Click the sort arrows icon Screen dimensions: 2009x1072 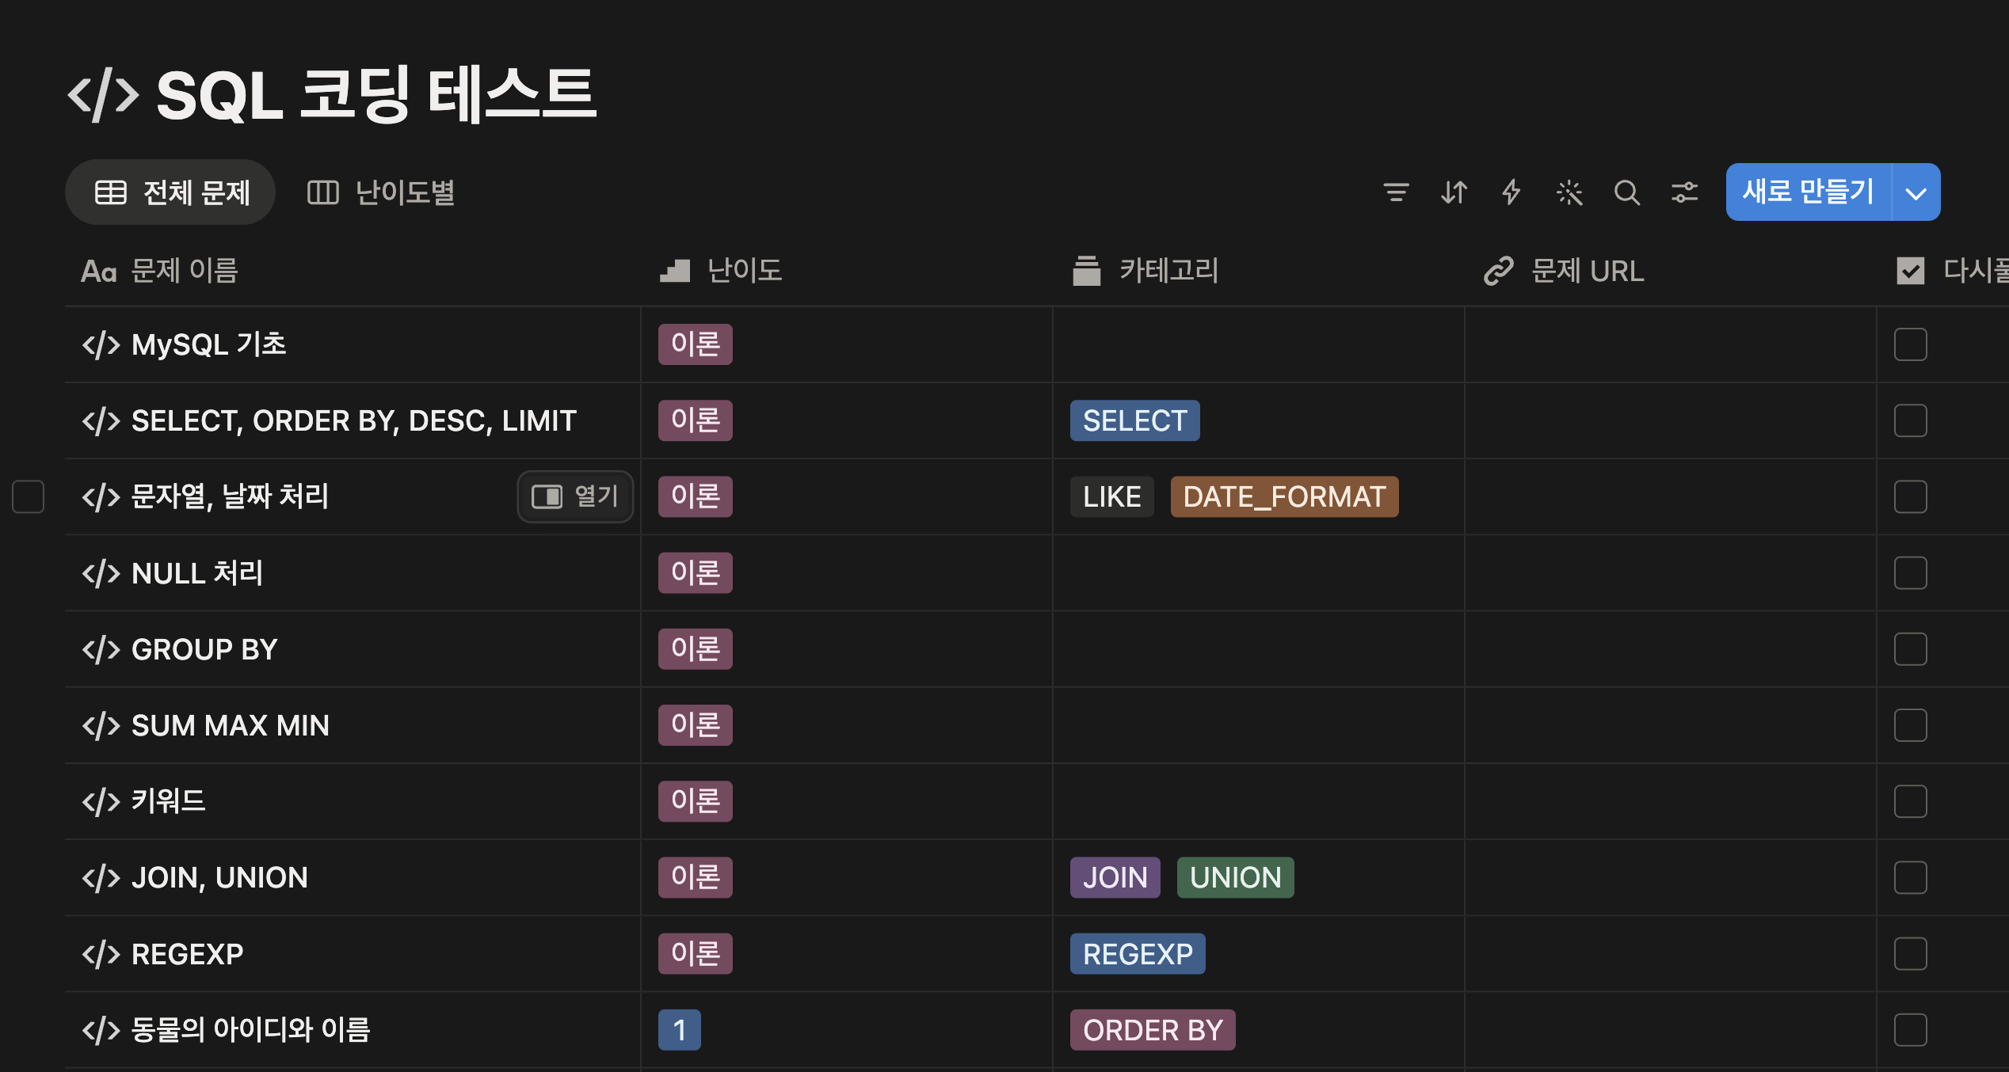pos(1454,192)
